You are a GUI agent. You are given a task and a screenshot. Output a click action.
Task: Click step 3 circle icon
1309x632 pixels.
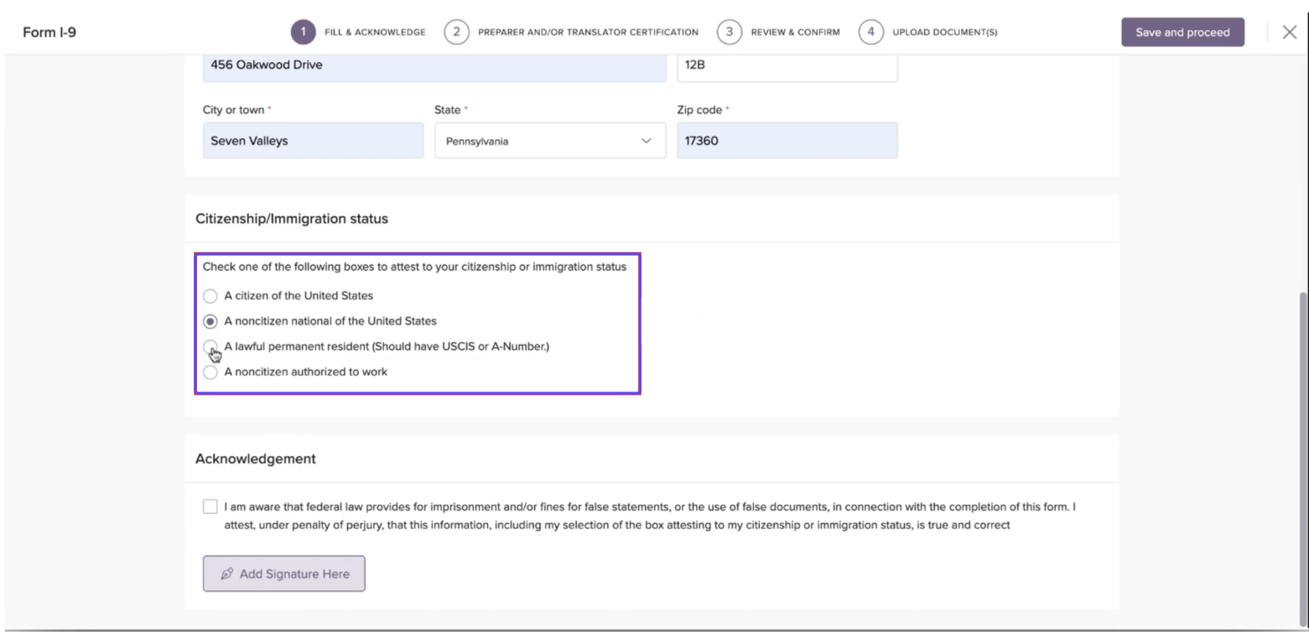pyautogui.click(x=729, y=33)
